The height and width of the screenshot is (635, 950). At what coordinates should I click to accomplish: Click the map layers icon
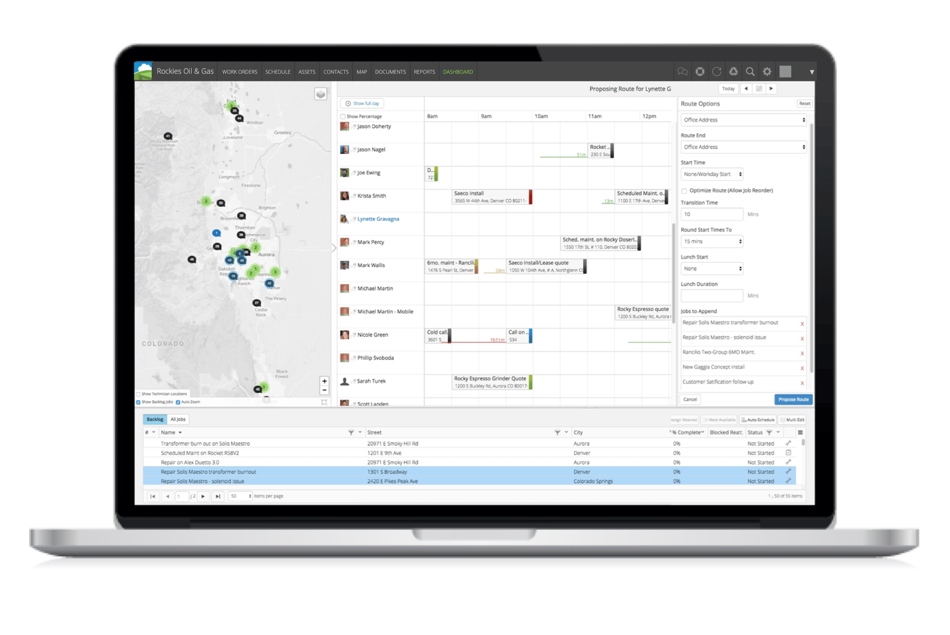320,93
